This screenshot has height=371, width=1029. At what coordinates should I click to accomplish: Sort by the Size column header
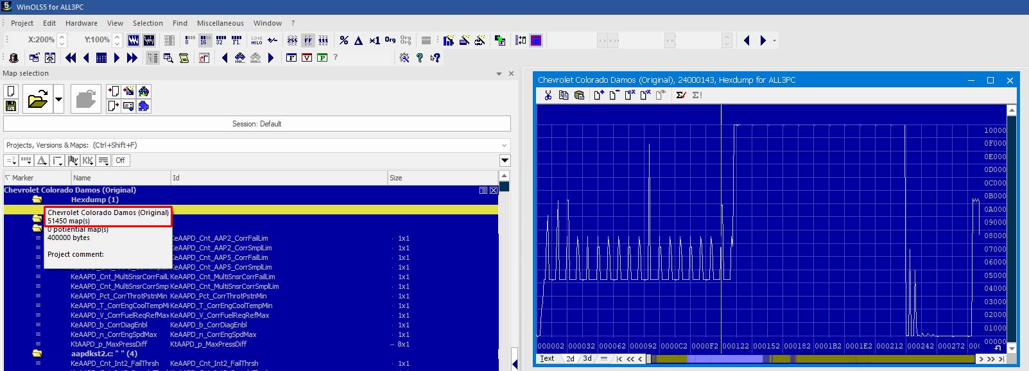pos(442,178)
